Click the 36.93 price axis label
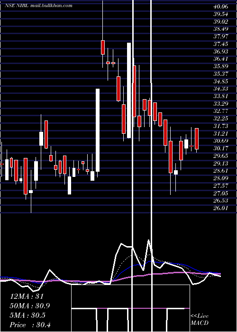The width and height of the screenshot is (237, 332). 221,51
